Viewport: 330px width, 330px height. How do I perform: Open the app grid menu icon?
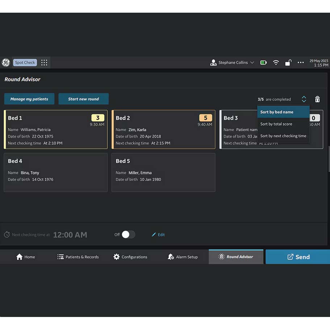point(44,63)
